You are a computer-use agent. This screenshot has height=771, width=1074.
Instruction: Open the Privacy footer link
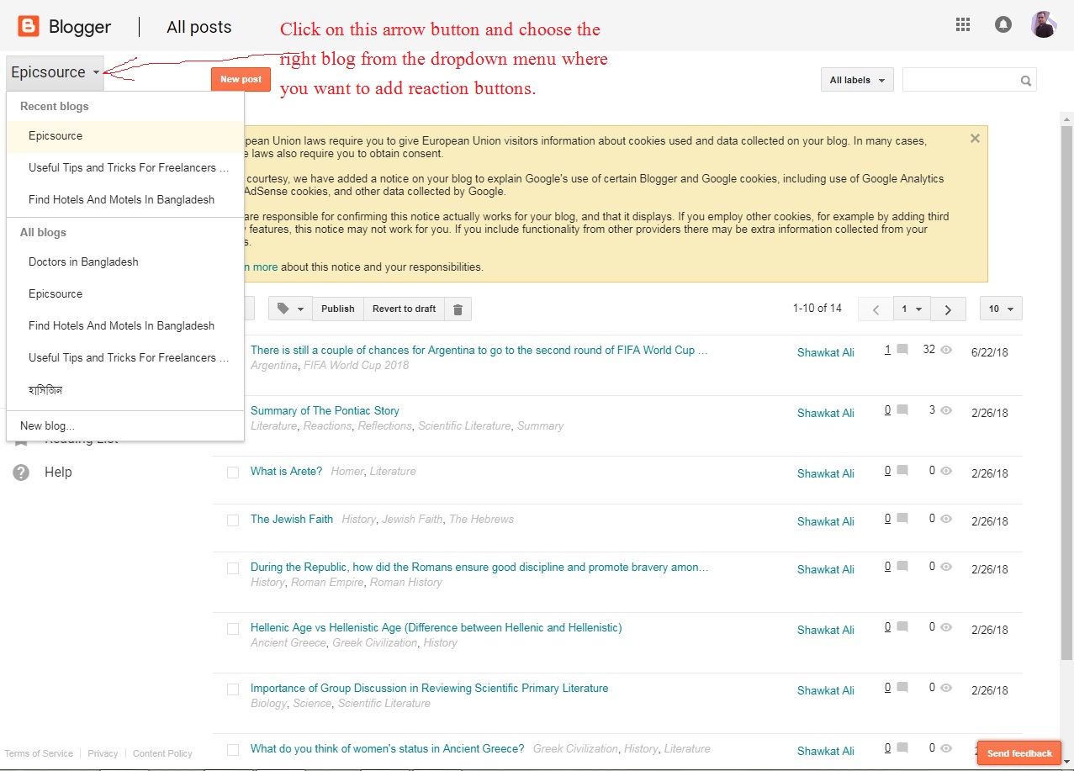(103, 753)
